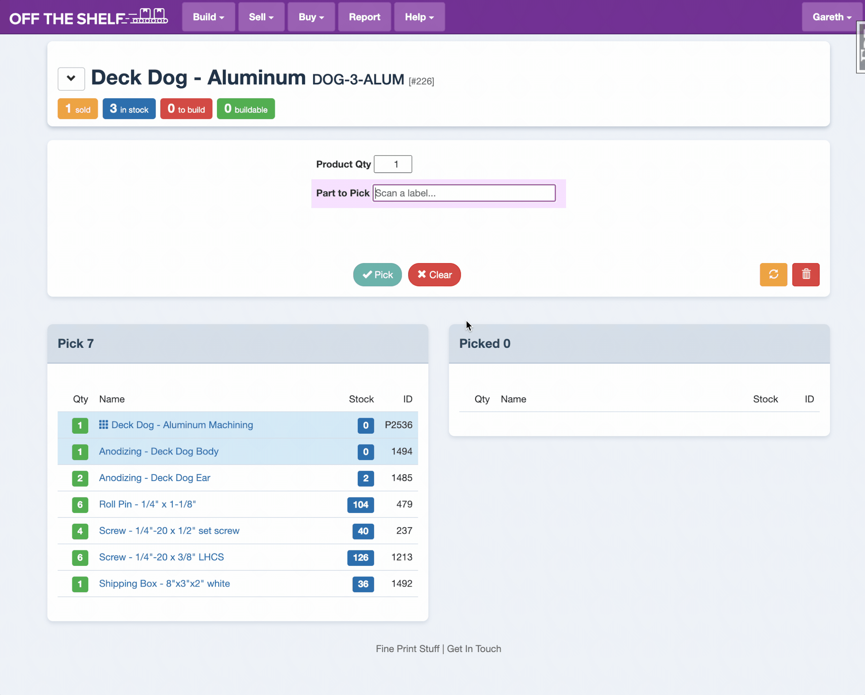The width and height of the screenshot is (865, 695).
Task: Click the blue '3 in stock' badge
Action: click(x=129, y=109)
